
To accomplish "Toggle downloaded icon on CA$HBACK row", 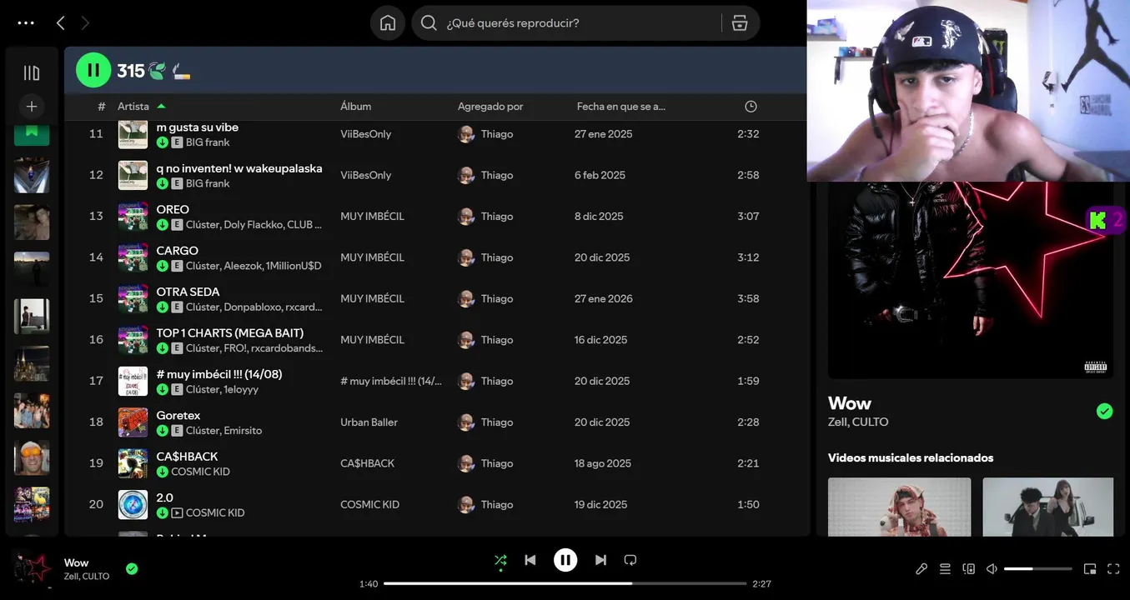I will pos(163,472).
